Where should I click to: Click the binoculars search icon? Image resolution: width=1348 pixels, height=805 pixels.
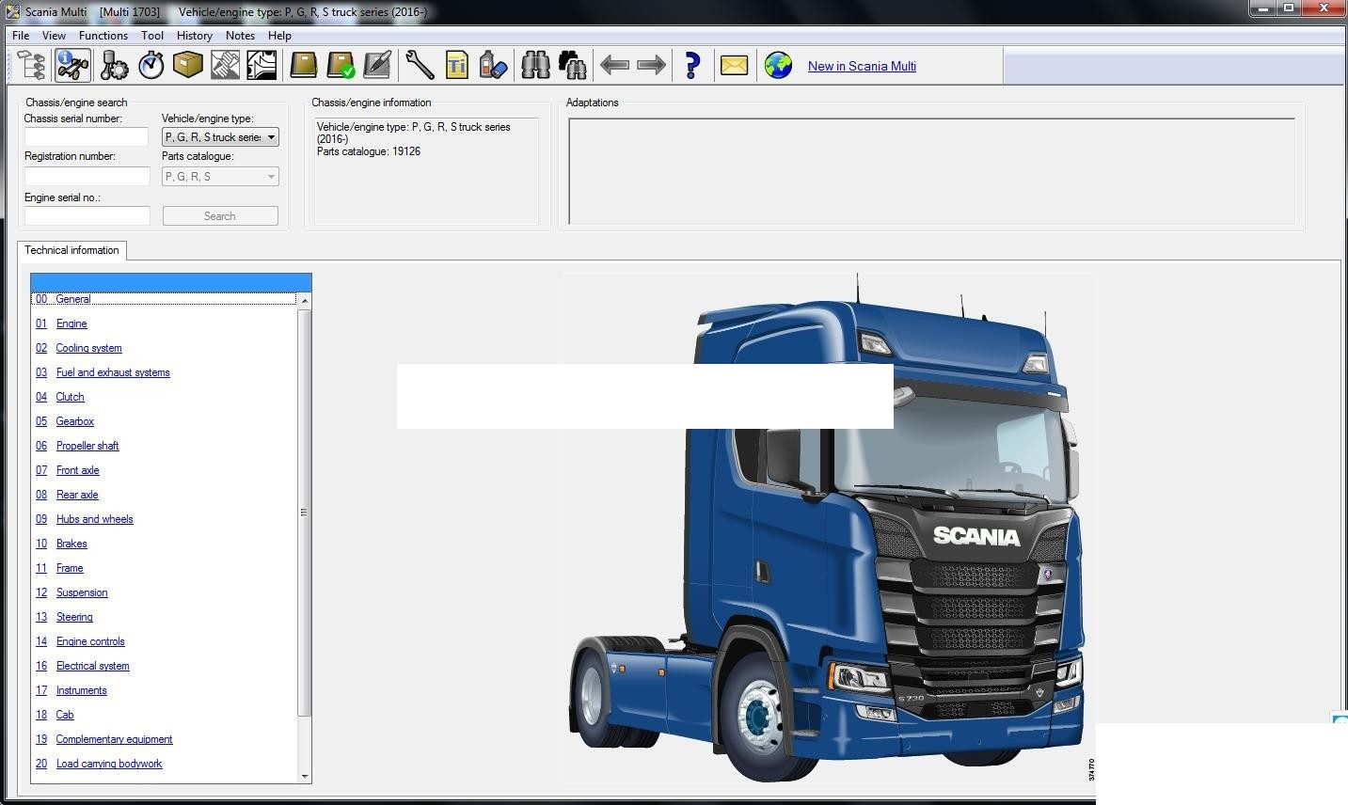tap(535, 65)
